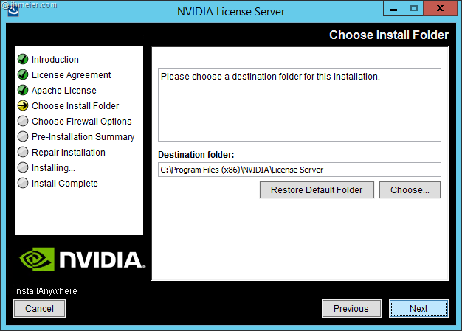
Task: Click the NVIDIA logo in the sidebar
Action: click(79, 259)
